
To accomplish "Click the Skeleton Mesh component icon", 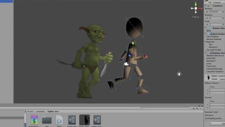I will (208, 28).
